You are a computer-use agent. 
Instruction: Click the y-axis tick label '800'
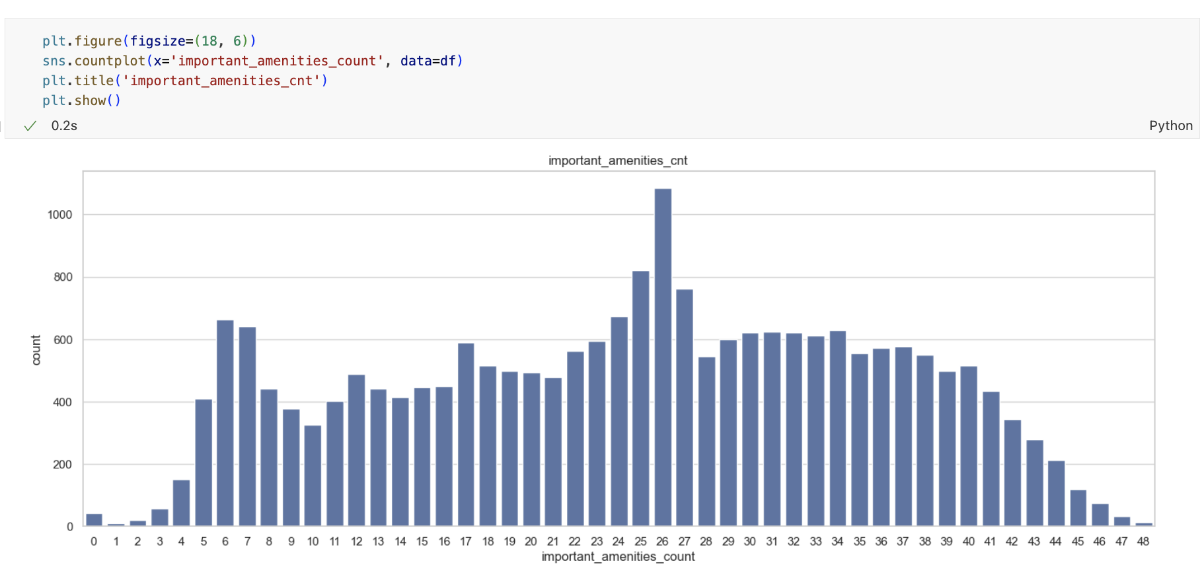63,277
